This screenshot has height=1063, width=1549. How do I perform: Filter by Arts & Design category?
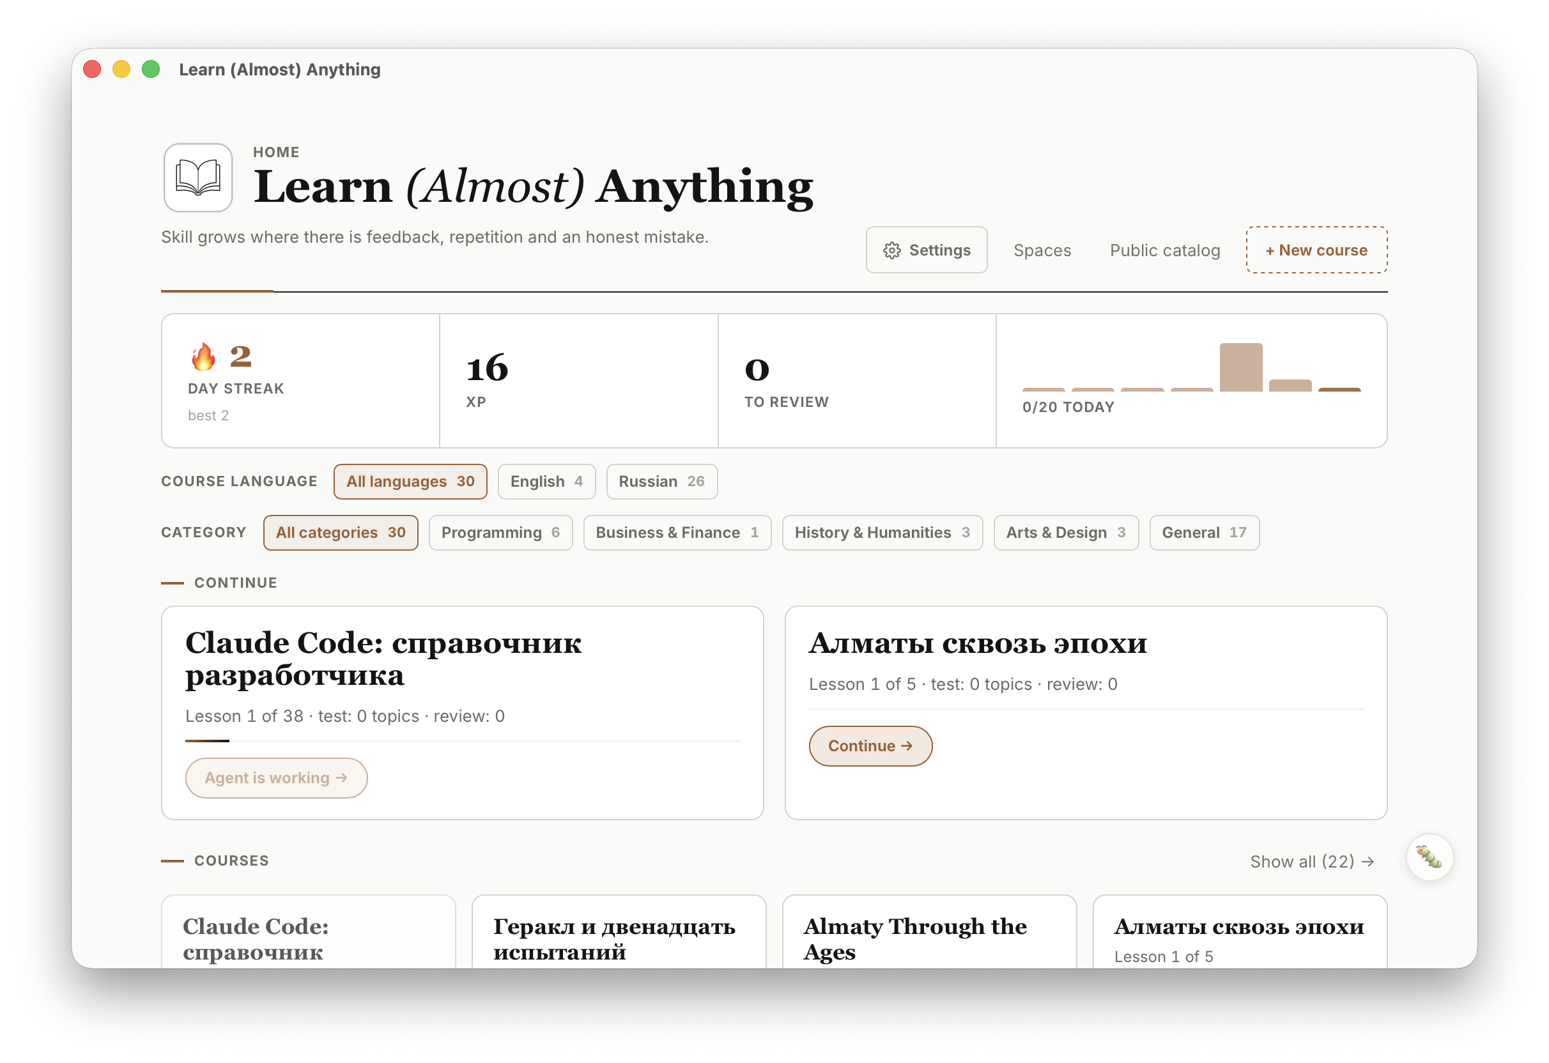[1066, 533]
